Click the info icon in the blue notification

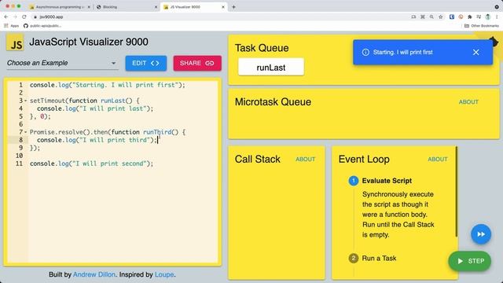[x=365, y=53]
